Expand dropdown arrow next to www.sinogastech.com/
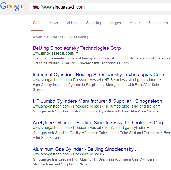This screenshot has height=170, width=171. coord(77,53)
